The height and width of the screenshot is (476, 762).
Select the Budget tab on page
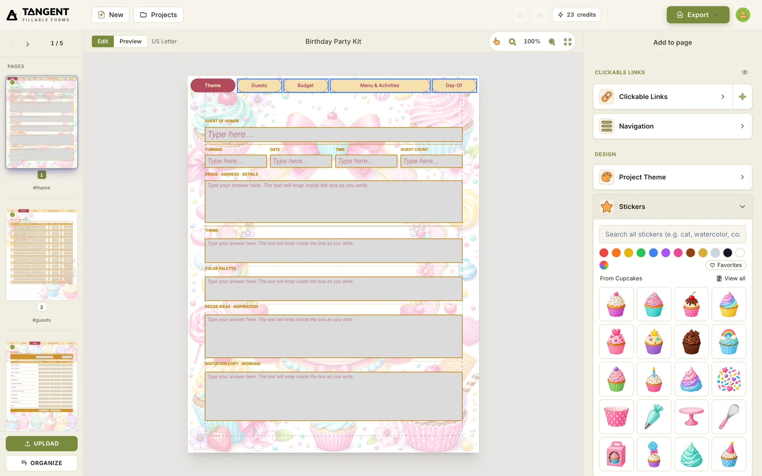(306, 86)
